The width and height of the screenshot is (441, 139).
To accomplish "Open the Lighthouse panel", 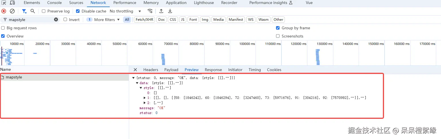I will [x=204, y=3].
